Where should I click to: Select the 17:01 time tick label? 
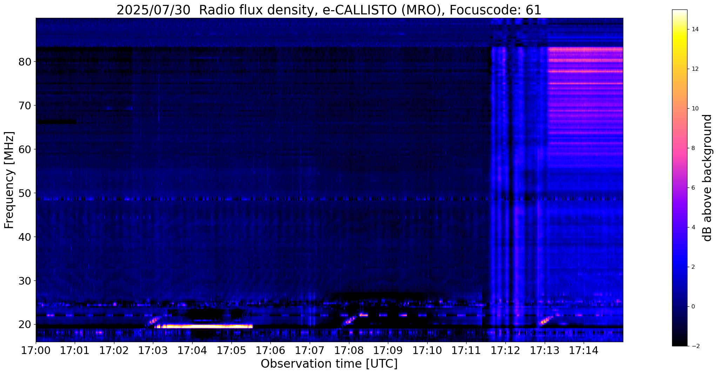[75, 351]
